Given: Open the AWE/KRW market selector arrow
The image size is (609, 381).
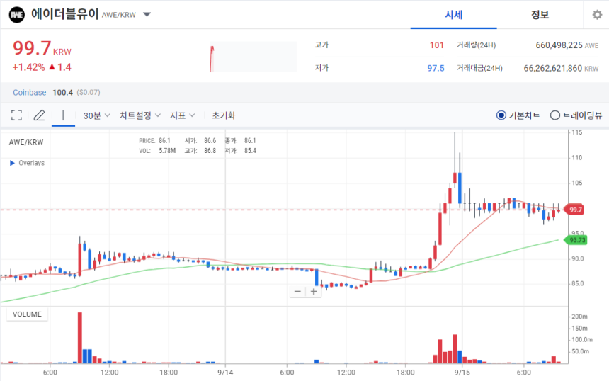Looking at the screenshot, I should pos(147,15).
